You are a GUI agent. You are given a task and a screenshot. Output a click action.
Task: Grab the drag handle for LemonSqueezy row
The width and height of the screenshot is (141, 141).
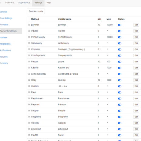tap(29, 74)
